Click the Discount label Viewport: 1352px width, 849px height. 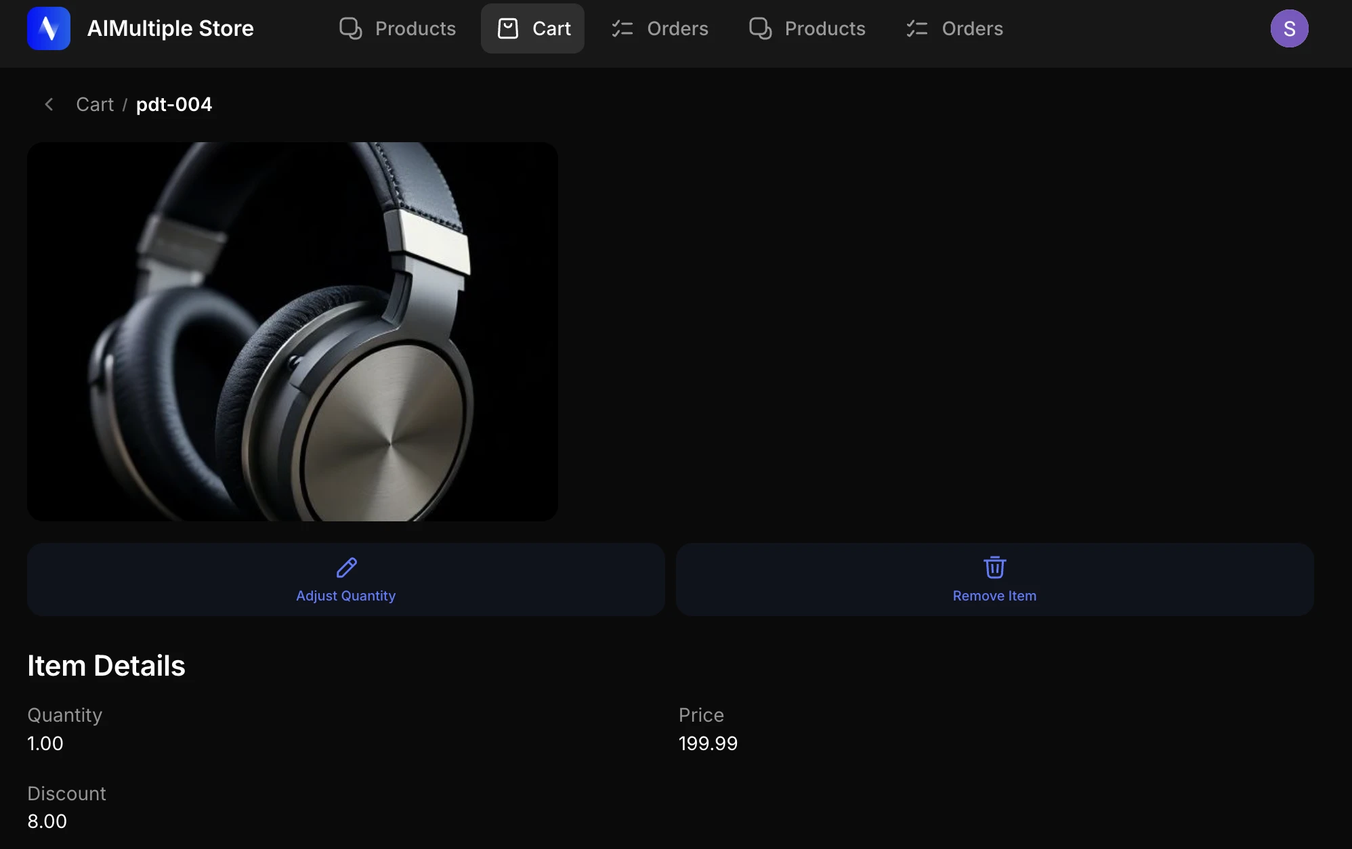tap(66, 793)
